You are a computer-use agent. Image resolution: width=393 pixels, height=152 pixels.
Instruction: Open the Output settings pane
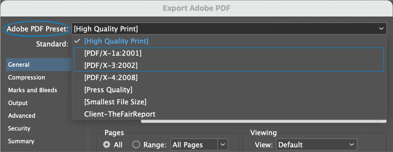pos(18,103)
